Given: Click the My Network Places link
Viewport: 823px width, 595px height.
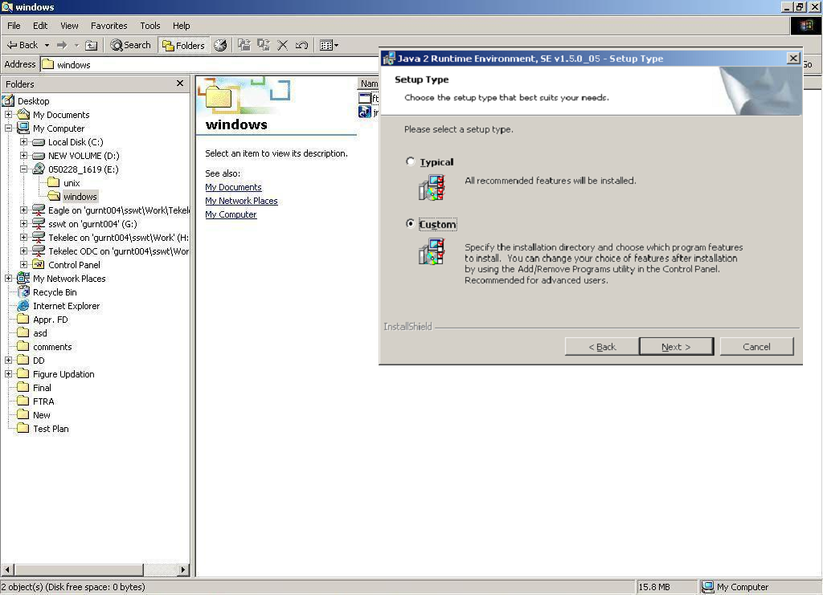Looking at the screenshot, I should coord(241,201).
